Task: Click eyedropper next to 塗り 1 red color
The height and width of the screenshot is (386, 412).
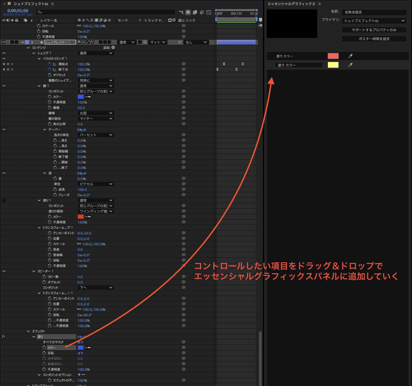Action: (x=88, y=217)
